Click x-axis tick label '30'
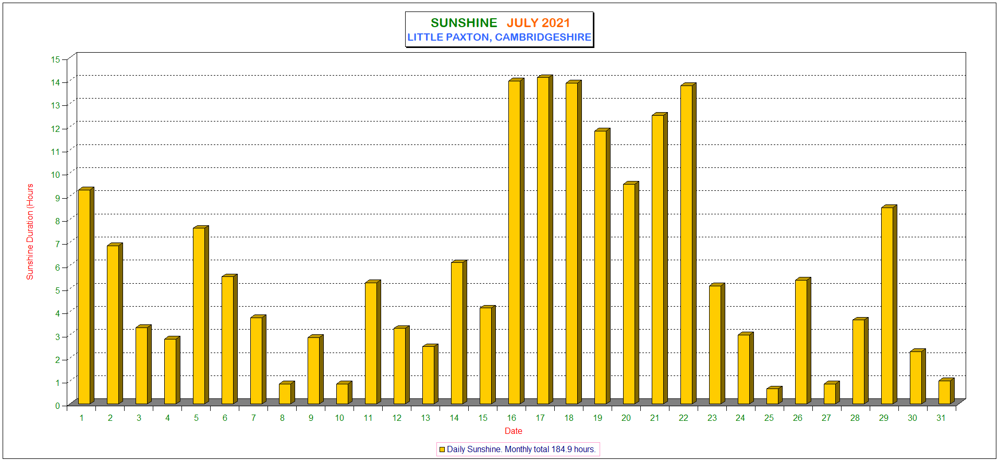The height and width of the screenshot is (461, 999). (x=912, y=418)
